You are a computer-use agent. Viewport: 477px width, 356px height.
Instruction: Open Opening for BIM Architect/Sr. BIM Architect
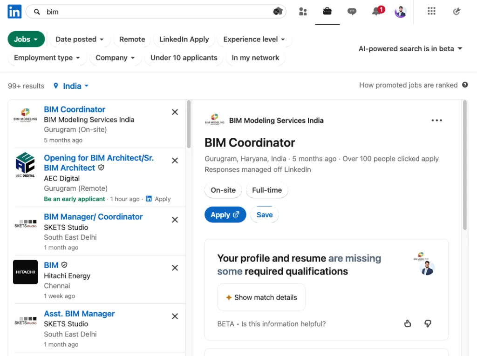[x=99, y=163]
